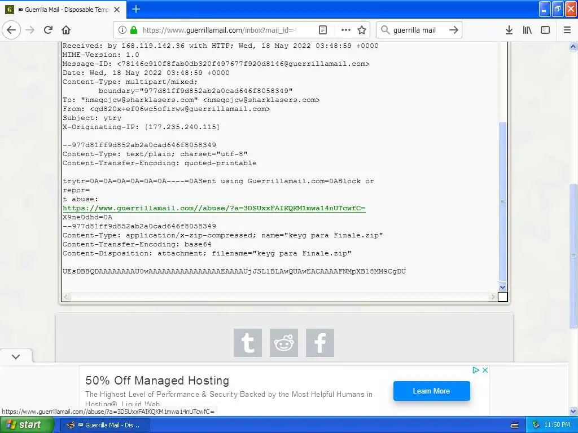Click the Message-ID header line

[x=216, y=64]
